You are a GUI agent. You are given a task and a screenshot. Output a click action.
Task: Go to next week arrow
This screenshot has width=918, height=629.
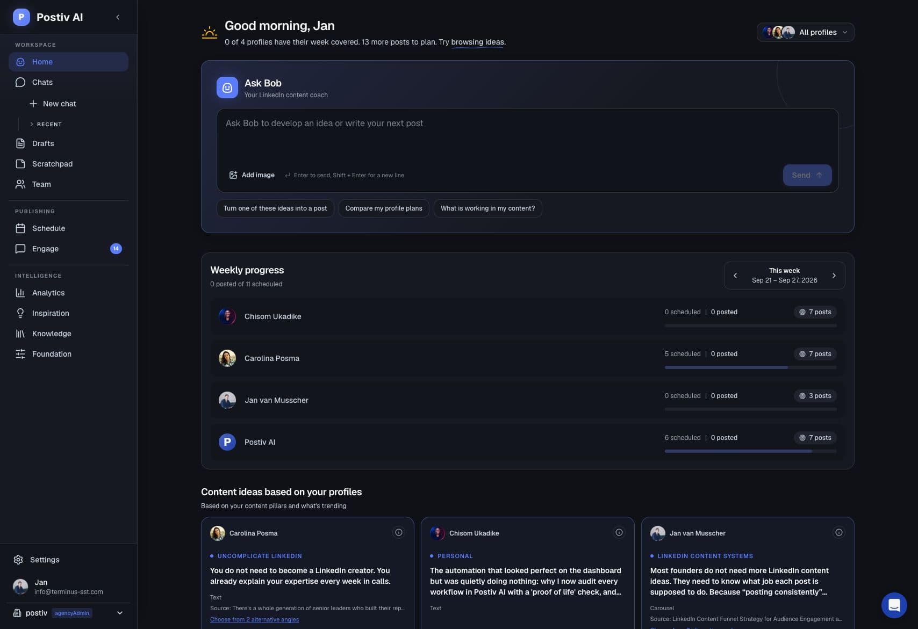click(834, 276)
